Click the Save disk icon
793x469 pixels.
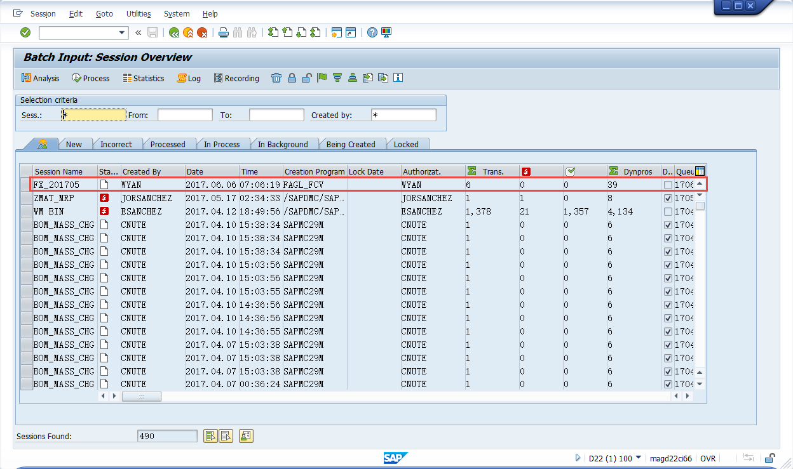tap(152, 32)
